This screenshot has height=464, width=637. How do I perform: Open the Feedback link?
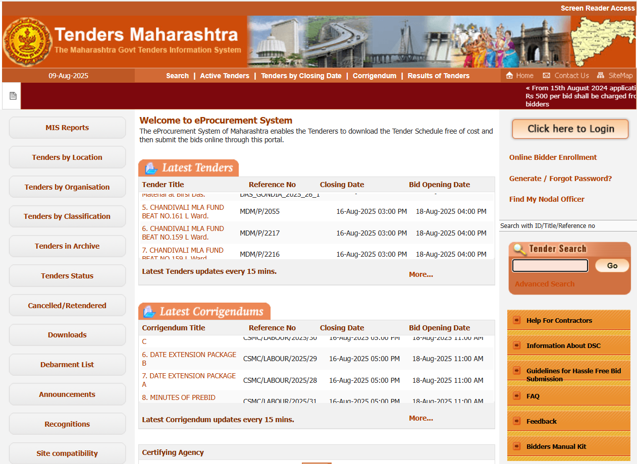[542, 421]
